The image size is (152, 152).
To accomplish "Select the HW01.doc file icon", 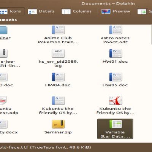I will pyautogui.click(x=116, y=53).
